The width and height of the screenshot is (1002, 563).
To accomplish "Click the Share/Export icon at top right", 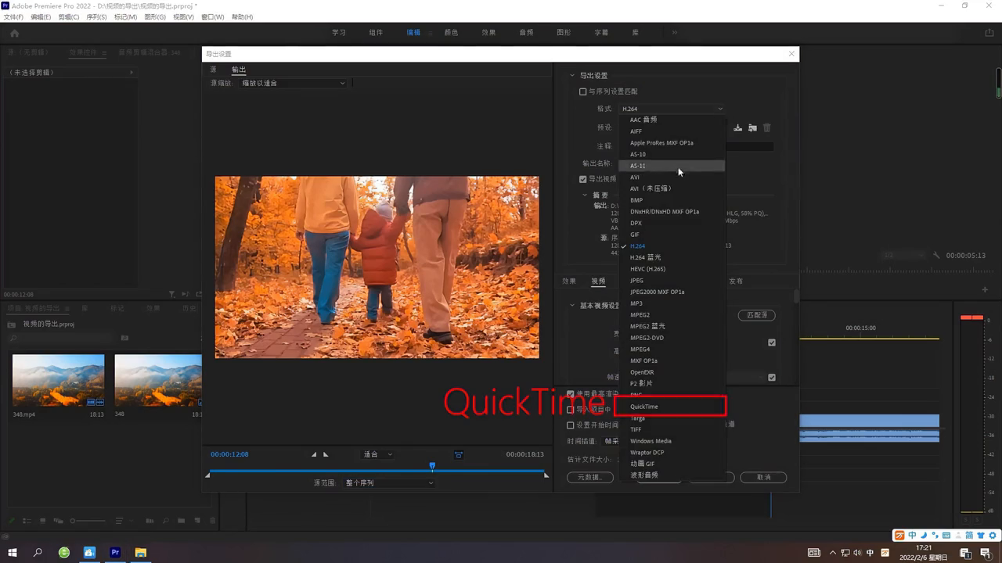I will (x=988, y=32).
